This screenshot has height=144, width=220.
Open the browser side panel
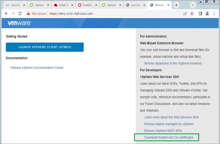(x=200, y=14)
